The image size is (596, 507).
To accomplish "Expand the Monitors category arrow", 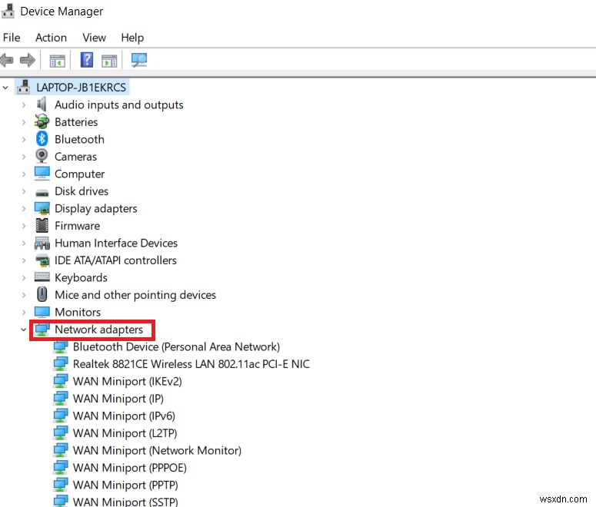I will pyautogui.click(x=24, y=312).
